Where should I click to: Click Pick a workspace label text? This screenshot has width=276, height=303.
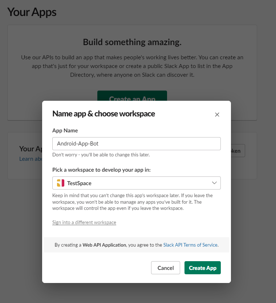coord(101,170)
